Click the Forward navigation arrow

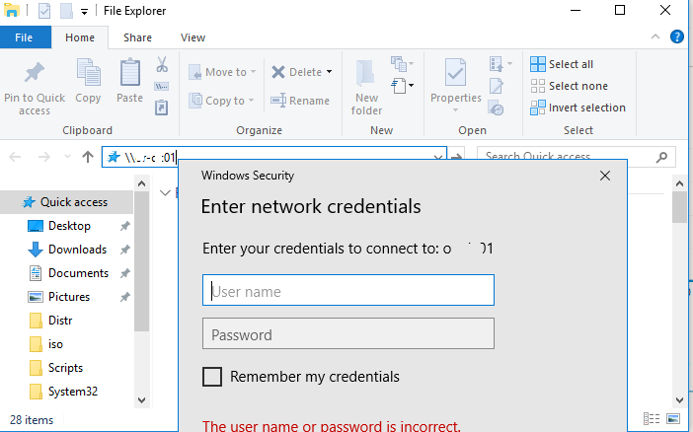tap(43, 157)
